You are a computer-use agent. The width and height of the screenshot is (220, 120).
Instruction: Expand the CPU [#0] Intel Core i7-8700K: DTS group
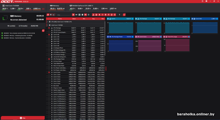tap(47, 22)
